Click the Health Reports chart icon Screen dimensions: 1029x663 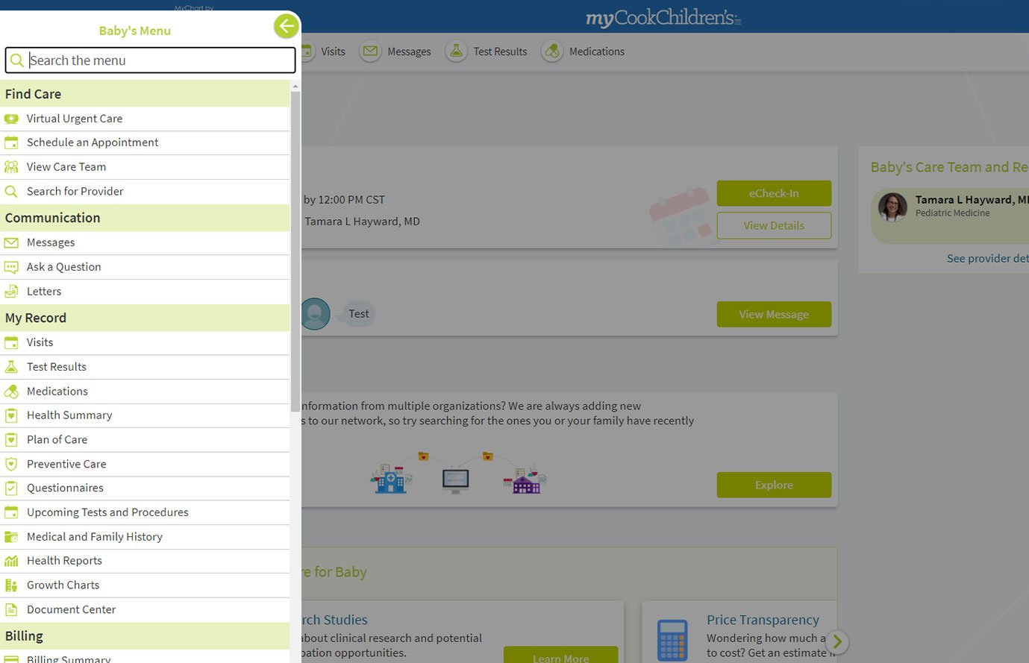coord(11,561)
